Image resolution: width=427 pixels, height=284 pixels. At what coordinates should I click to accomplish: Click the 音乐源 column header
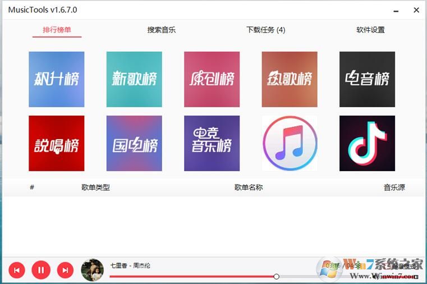pos(394,187)
